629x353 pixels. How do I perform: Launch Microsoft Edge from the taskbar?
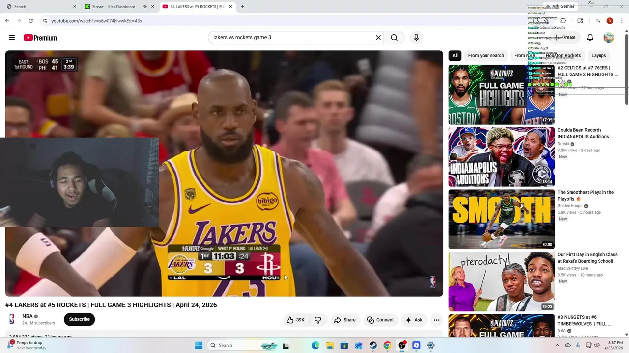pyautogui.click(x=315, y=345)
